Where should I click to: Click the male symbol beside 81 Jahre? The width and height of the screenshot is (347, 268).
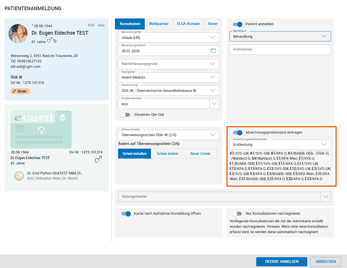(x=50, y=41)
